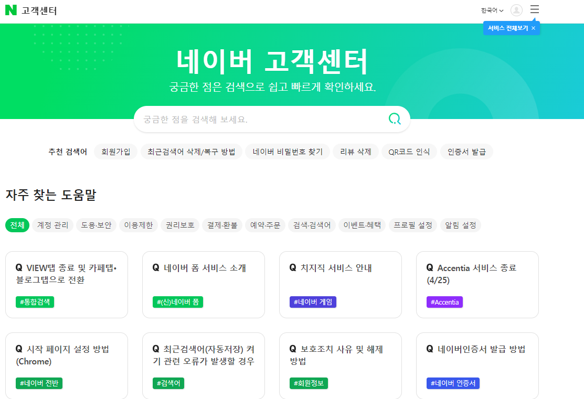
Task: Click the #네이버 전반 tag
Action: 39,383
